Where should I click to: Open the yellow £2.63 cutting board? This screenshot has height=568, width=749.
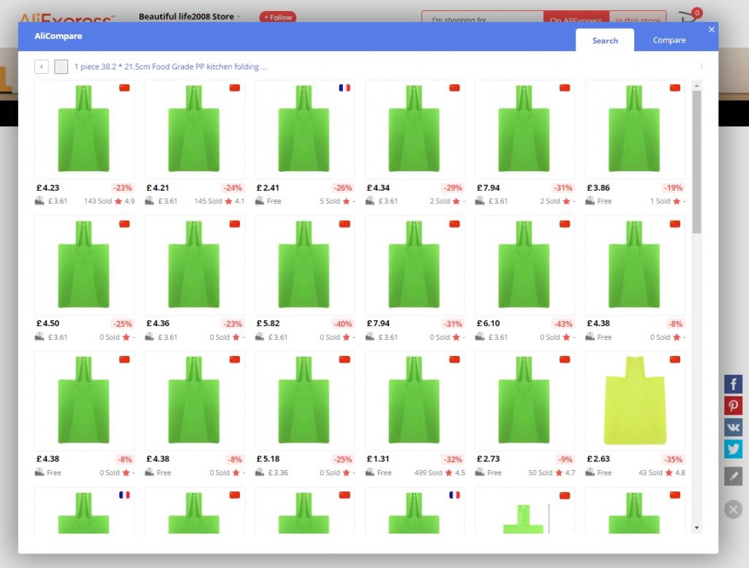634,401
